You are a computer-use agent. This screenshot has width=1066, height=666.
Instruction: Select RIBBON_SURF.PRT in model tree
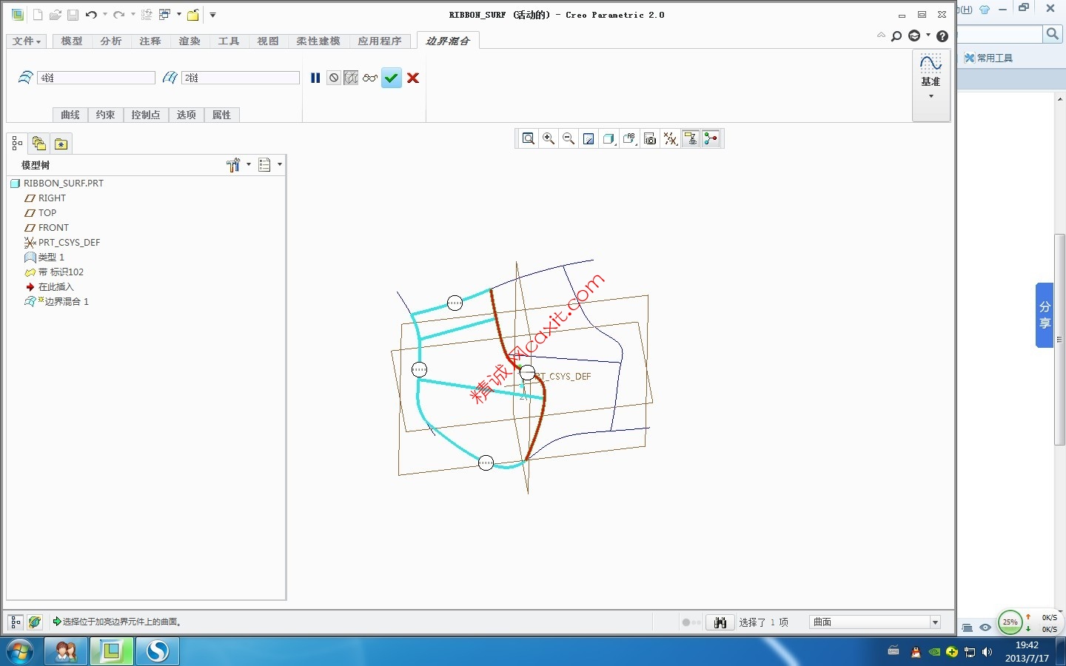tap(57, 183)
